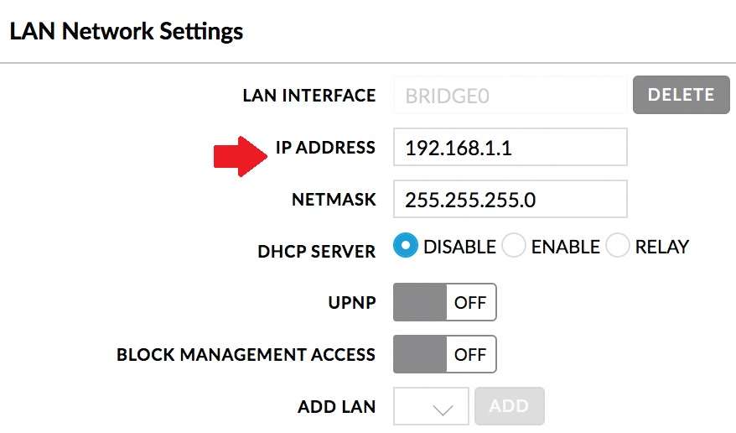
Task: Click the LAN INTERFACE label
Action: point(308,96)
